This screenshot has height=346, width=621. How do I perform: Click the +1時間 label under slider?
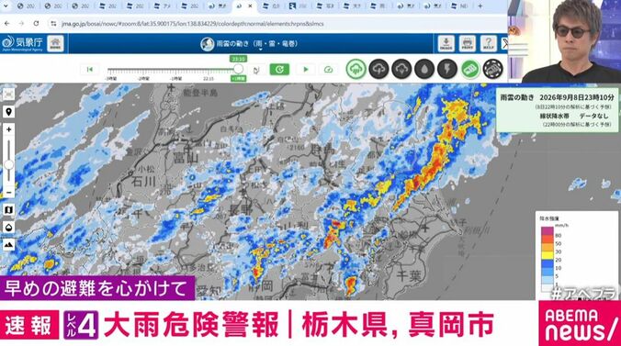click(x=238, y=78)
